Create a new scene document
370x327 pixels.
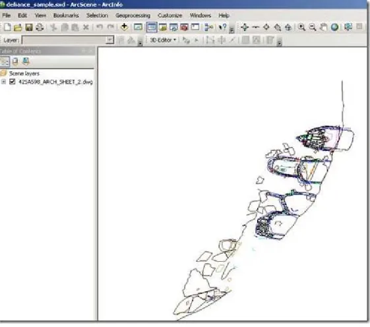click(7, 27)
